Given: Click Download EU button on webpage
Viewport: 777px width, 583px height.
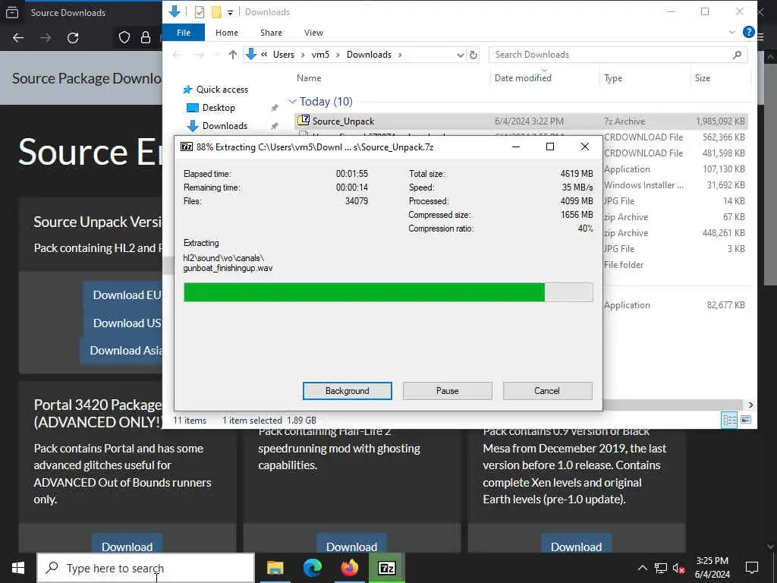Looking at the screenshot, I should (123, 295).
